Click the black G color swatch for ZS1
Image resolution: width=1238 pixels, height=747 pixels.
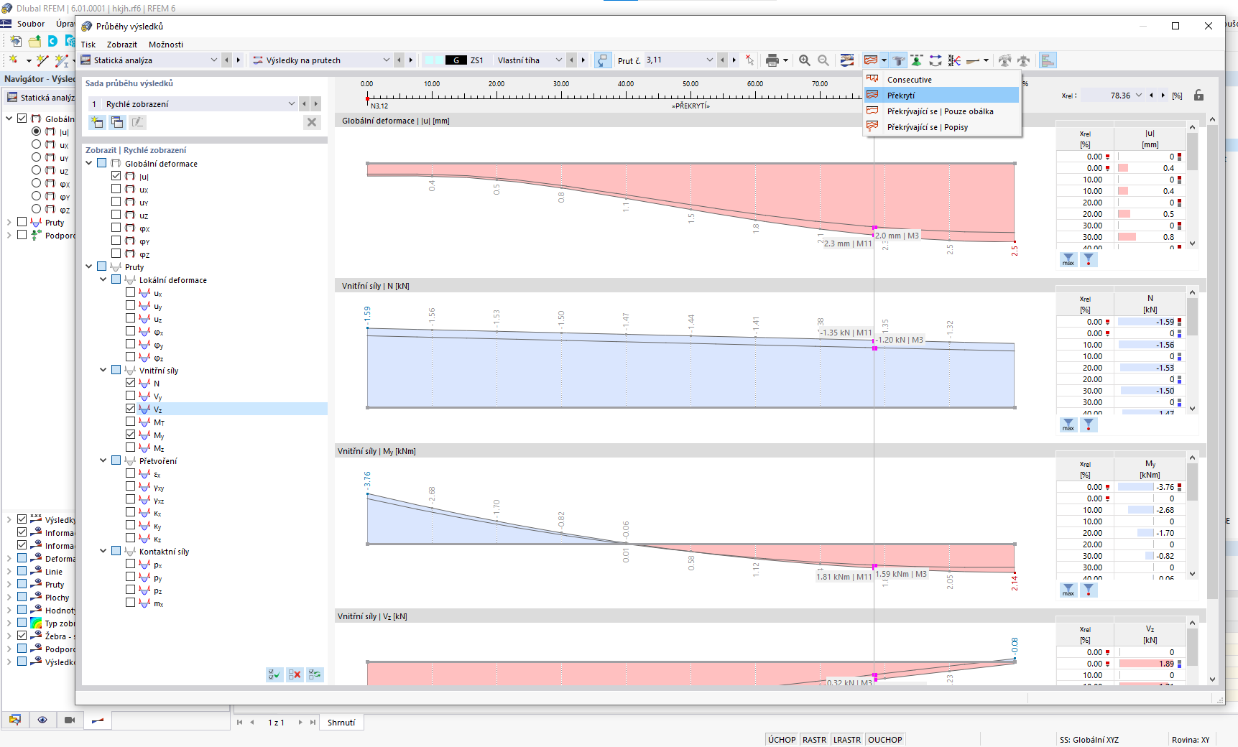click(456, 60)
